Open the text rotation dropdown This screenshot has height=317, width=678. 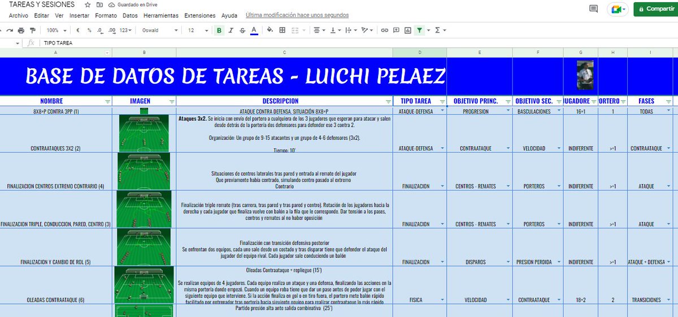pos(367,30)
